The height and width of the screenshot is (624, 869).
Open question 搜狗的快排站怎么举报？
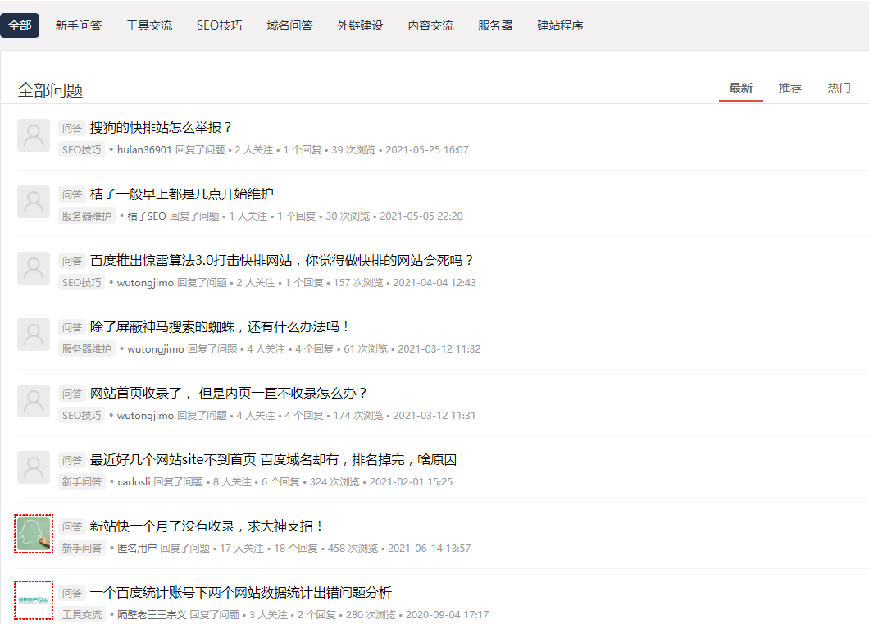tap(162, 128)
